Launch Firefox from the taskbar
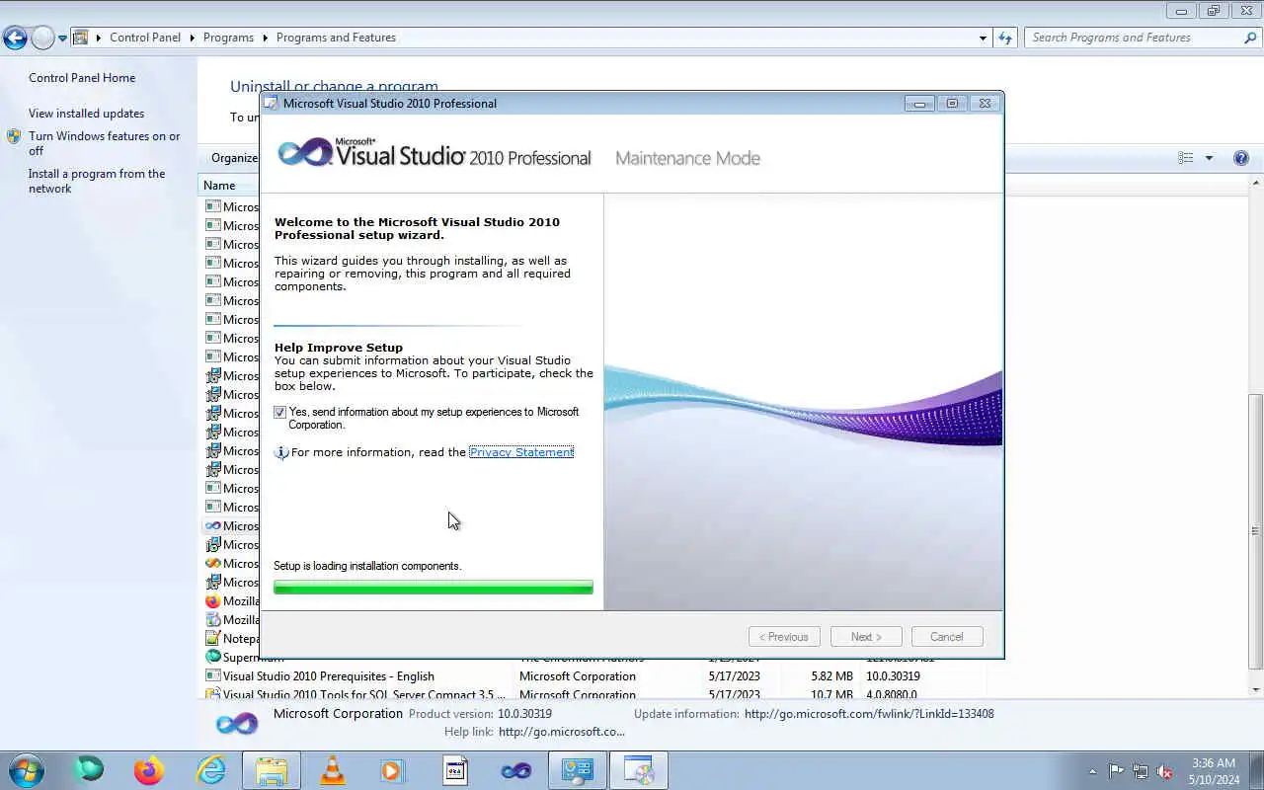 pos(149,770)
